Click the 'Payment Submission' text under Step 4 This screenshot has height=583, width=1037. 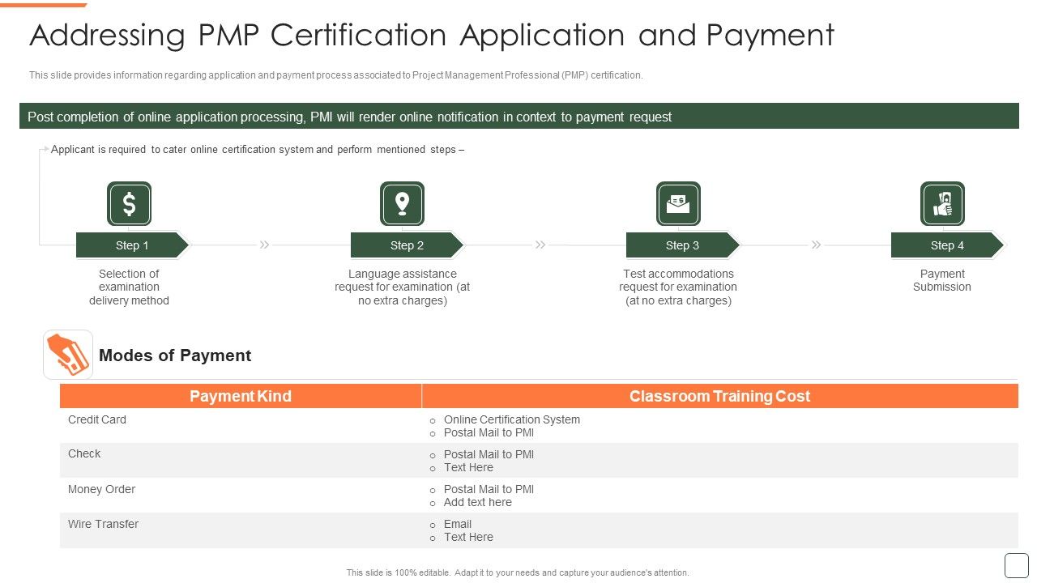click(942, 280)
